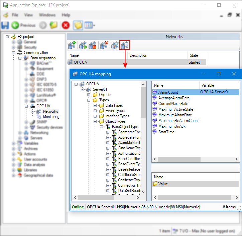Screen dimensions: 242x236
Task: Select the AlarmCount variable row
Action: (168, 92)
